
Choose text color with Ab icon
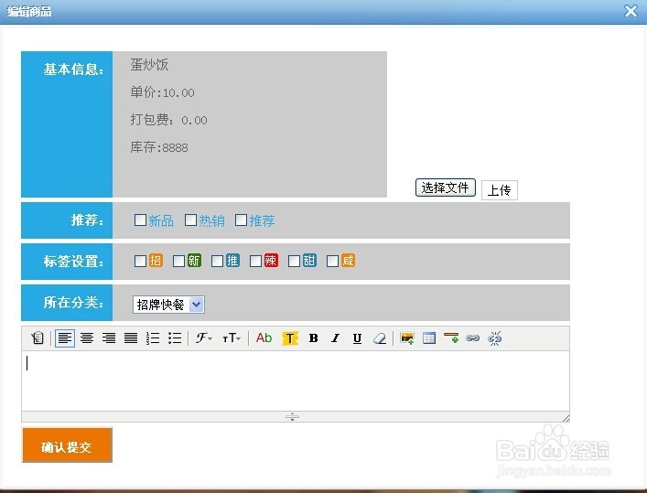tap(264, 338)
